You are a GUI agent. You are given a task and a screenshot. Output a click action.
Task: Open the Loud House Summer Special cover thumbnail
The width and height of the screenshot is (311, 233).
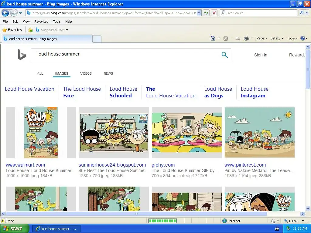pos(41,133)
